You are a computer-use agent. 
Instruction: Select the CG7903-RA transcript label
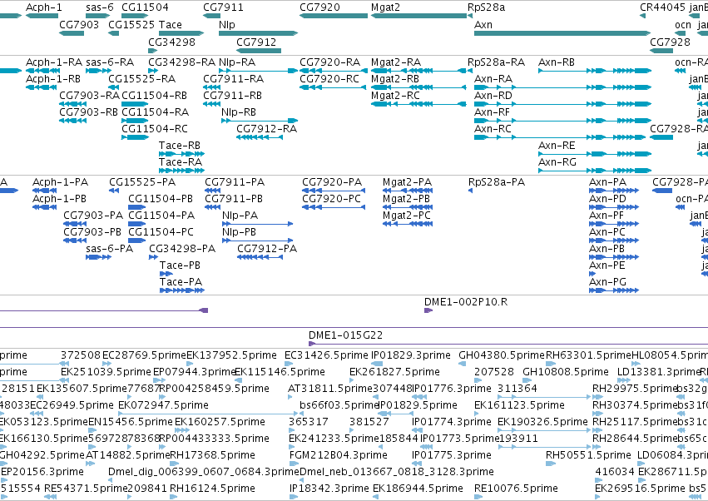point(89,96)
